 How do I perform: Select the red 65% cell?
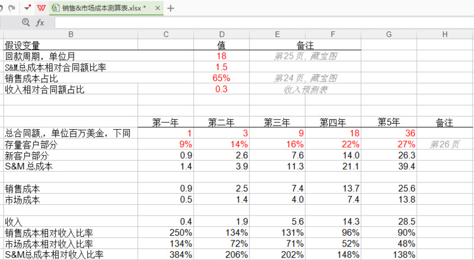pyautogui.click(x=222, y=78)
